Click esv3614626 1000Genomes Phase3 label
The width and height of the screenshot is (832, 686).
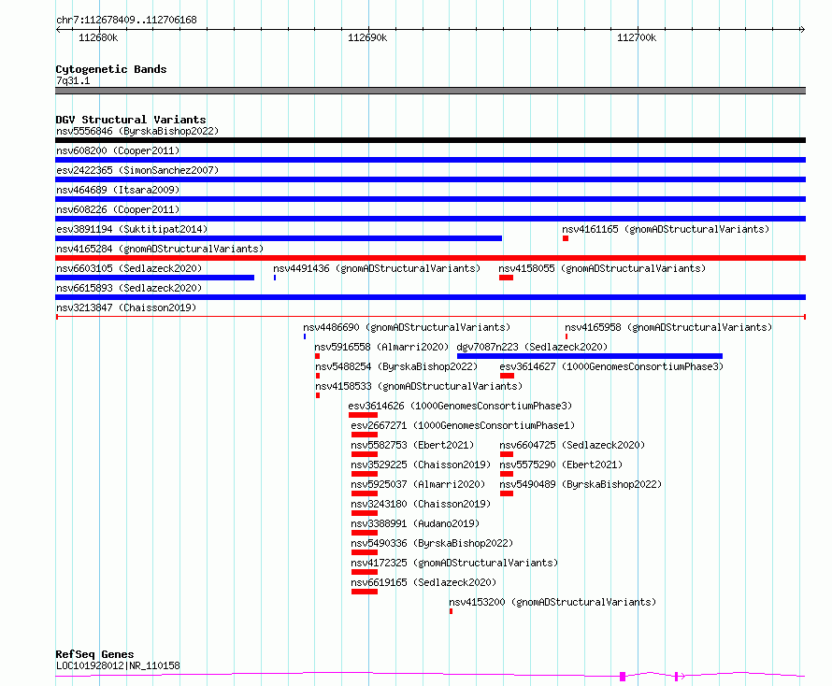460,406
